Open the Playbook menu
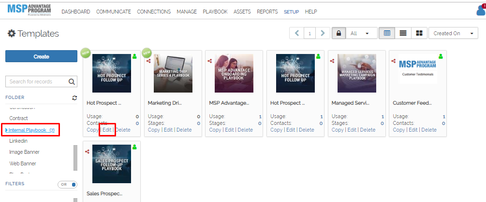Viewport: 486px width, 202px height. [215, 12]
